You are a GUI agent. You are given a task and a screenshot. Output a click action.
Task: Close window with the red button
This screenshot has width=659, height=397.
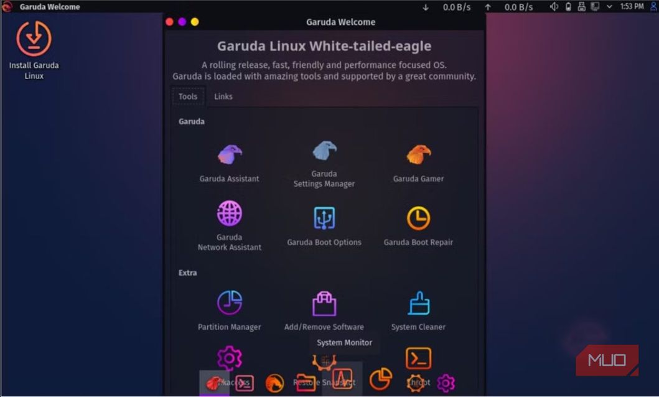point(169,22)
